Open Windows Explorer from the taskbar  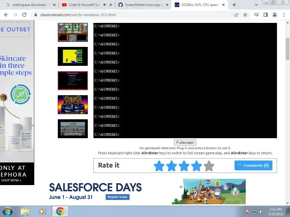point(25,212)
